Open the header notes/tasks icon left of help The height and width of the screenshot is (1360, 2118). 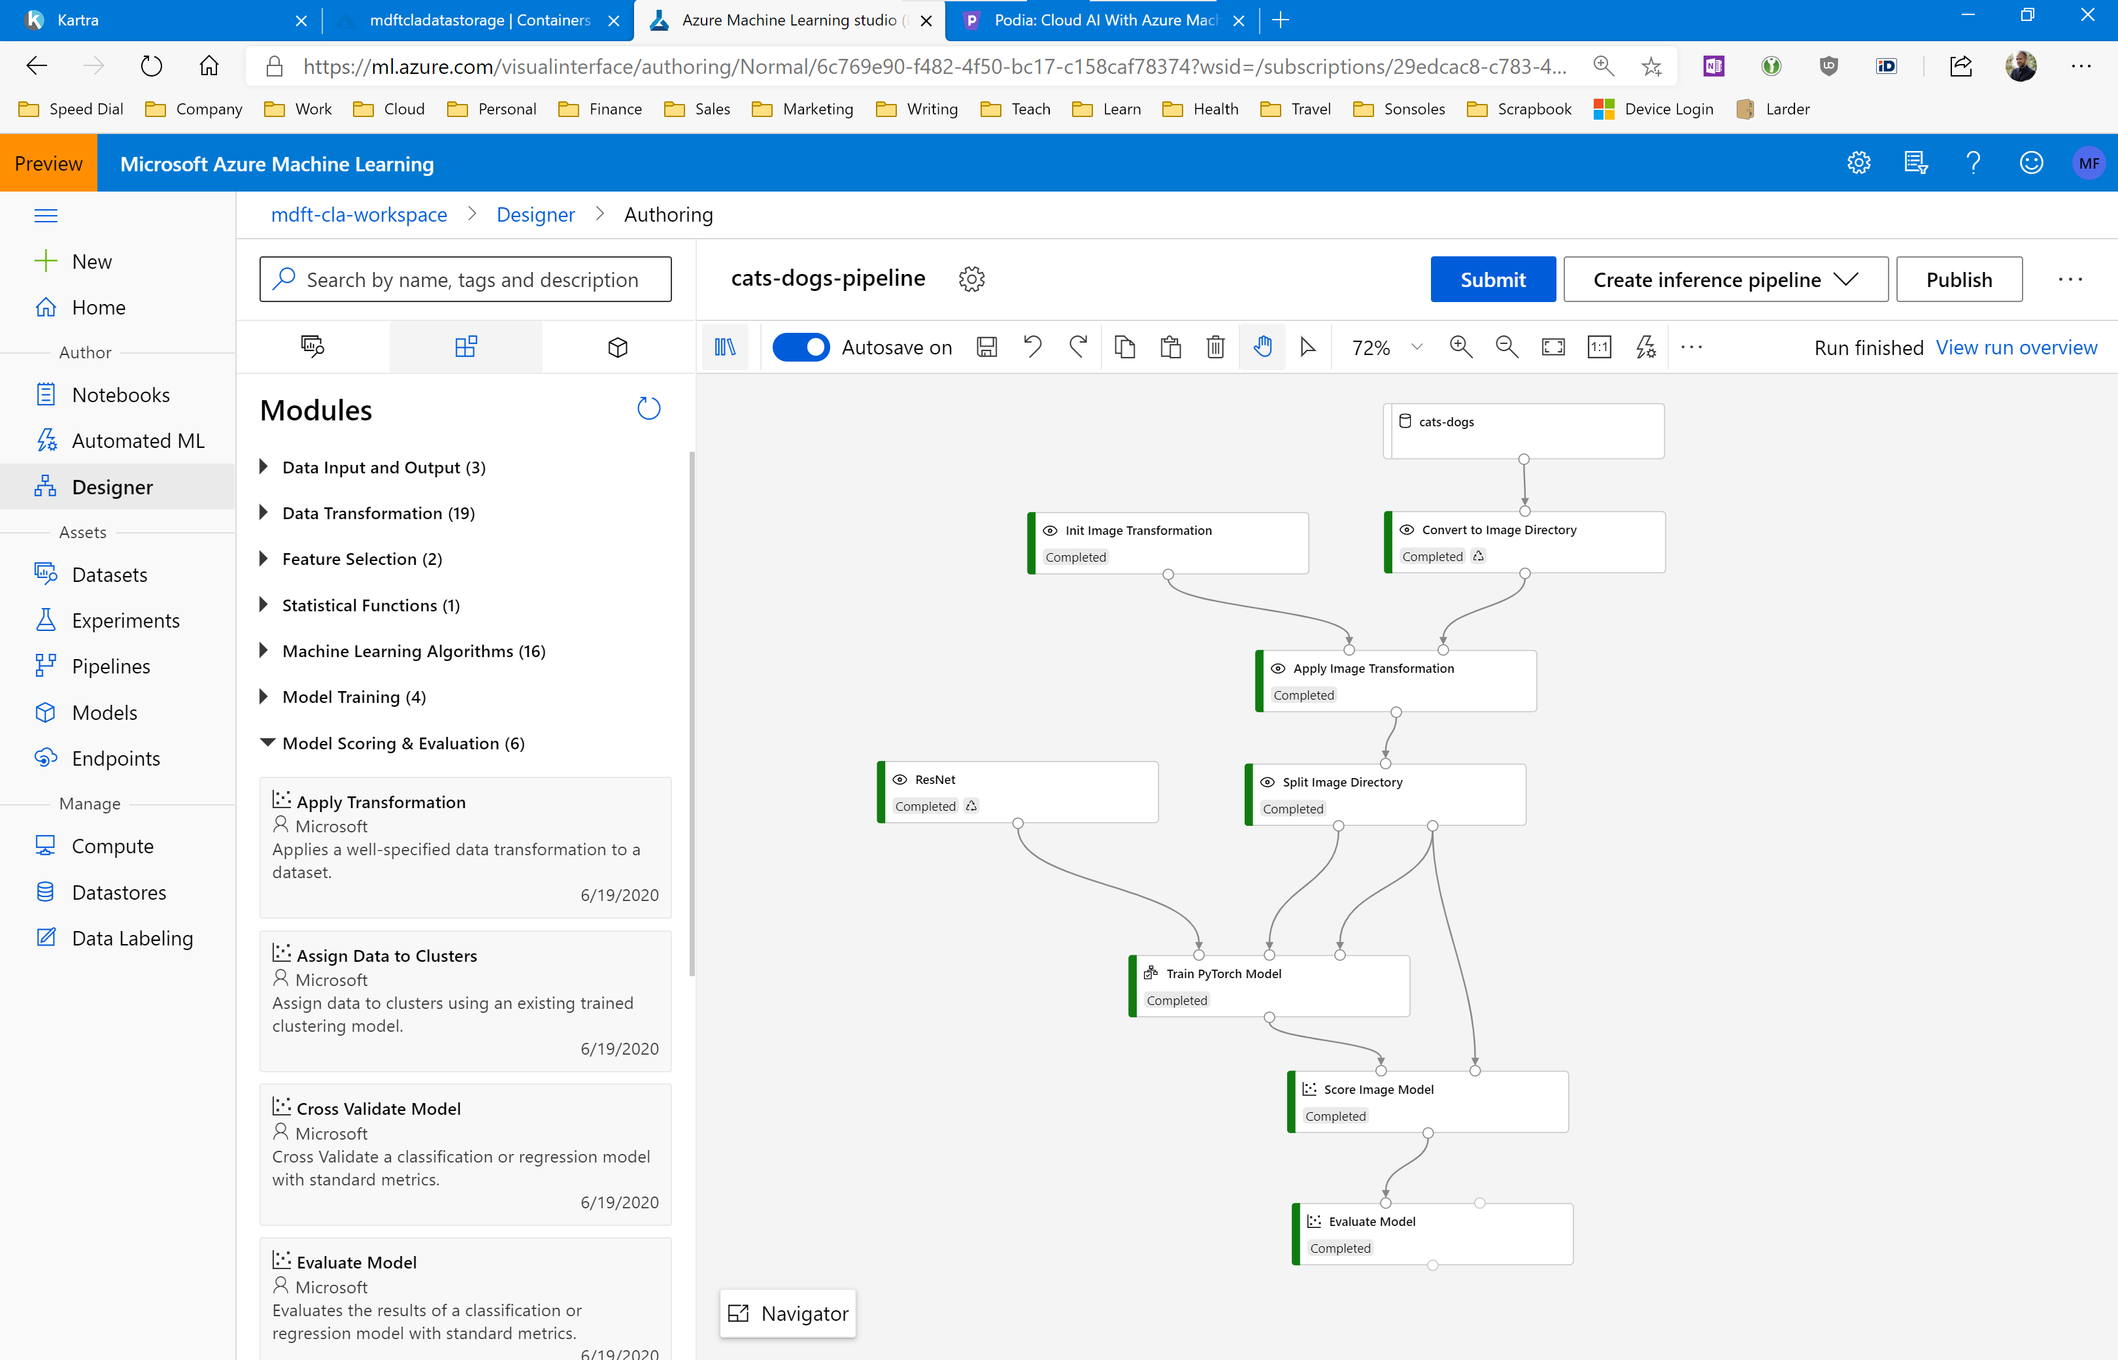coord(1916,163)
